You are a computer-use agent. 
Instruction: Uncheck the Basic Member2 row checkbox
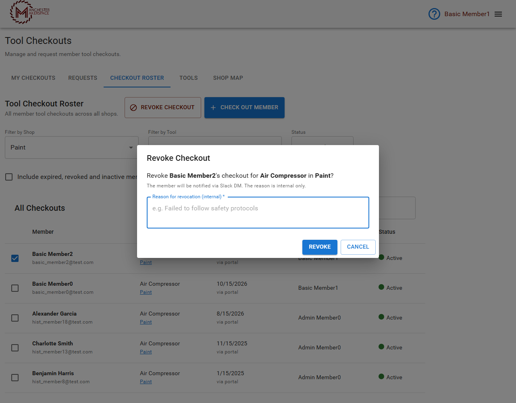[15, 258]
